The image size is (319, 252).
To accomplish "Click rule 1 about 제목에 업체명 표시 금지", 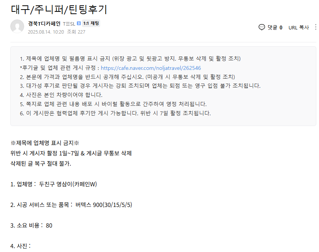I will pos(130,59).
